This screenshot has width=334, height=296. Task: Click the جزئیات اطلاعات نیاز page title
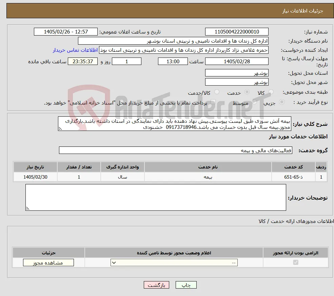(x=303, y=11)
